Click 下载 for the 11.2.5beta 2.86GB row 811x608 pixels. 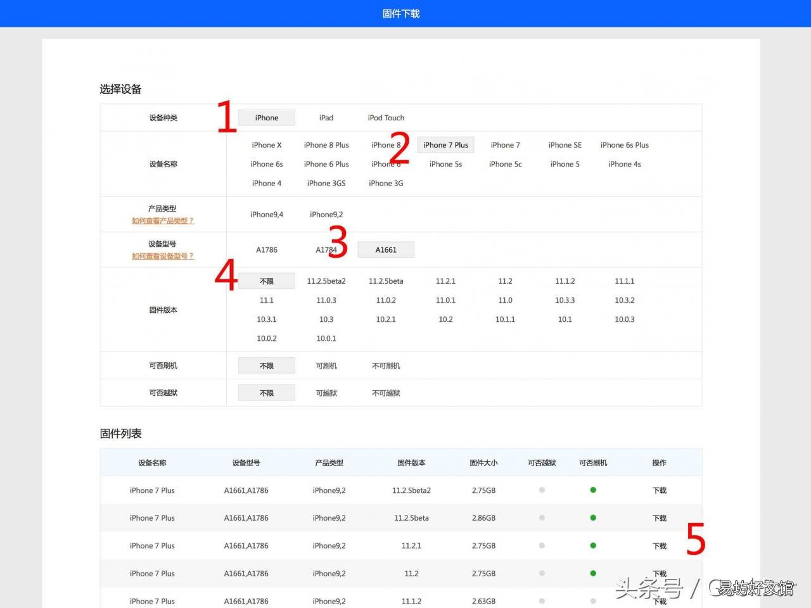pyautogui.click(x=660, y=518)
